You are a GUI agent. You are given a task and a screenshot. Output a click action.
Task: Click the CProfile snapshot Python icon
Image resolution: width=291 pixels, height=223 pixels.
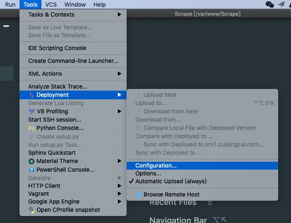pos(32,210)
